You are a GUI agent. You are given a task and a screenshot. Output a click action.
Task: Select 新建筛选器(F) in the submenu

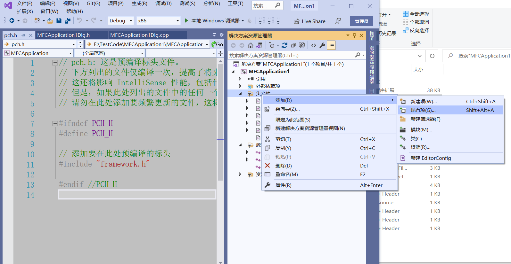pyautogui.click(x=450, y=119)
